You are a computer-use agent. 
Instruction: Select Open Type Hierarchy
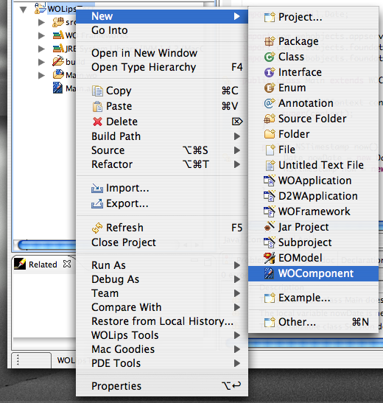click(162, 67)
